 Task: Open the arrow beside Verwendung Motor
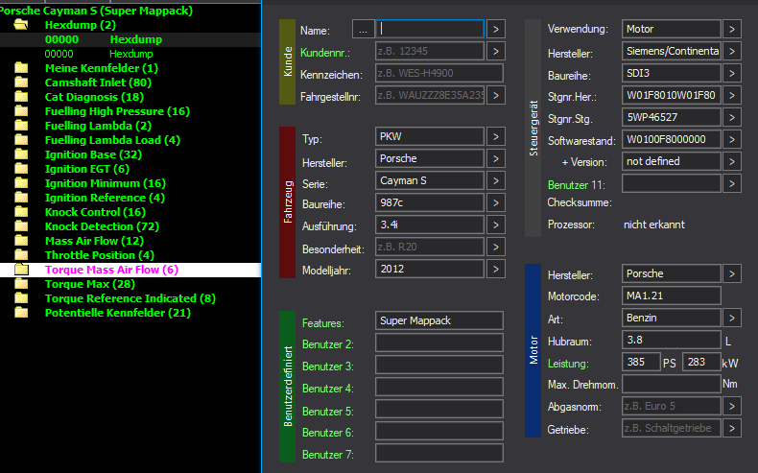coord(732,29)
